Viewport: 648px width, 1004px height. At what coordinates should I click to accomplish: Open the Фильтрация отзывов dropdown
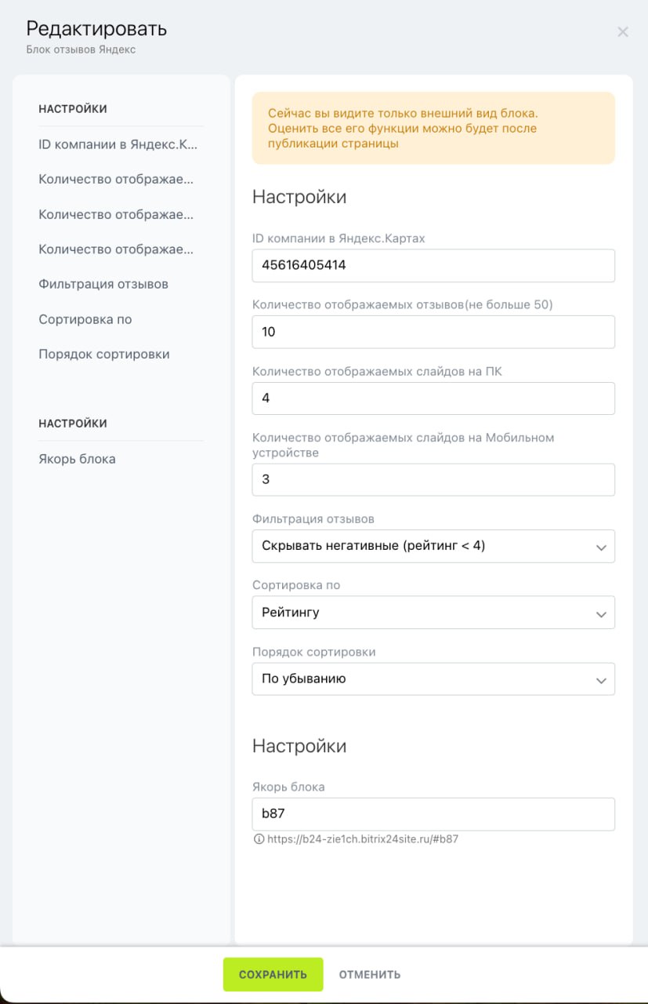433,546
